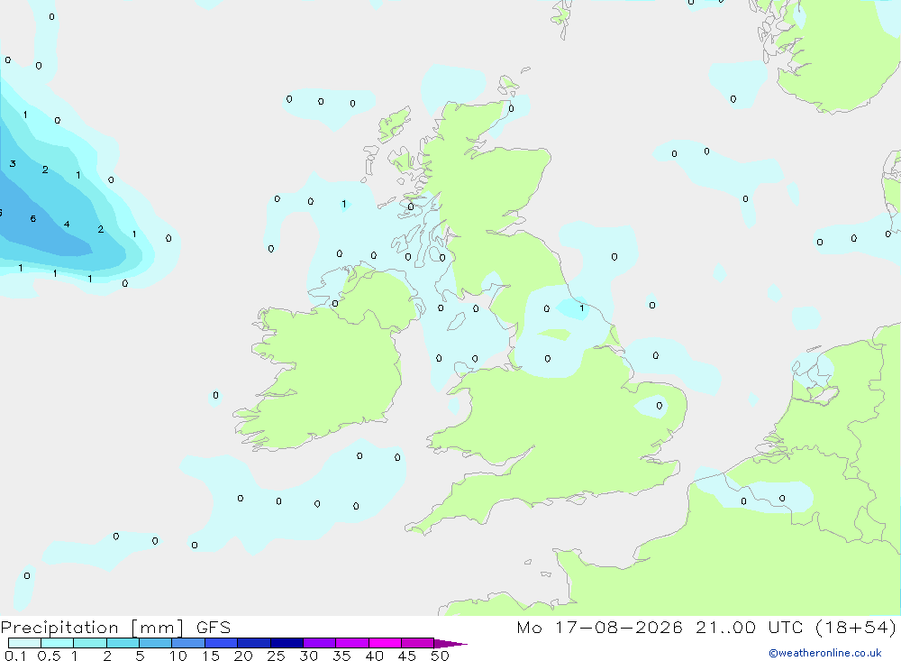Click the 0.5–1 mm legend color box
The width and height of the screenshot is (901, 661).
[57, 643]
